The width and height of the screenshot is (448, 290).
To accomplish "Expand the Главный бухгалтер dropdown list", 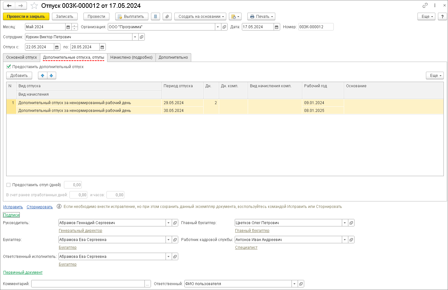I will (x=345, y=223).
